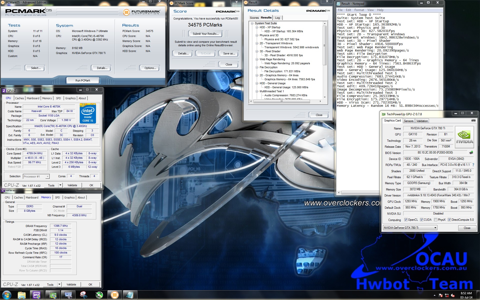The height and width of the screenshot is (300, 480).
Task: Click GPU-Z screenshot camera icon
Action: [x=473, y=120]
